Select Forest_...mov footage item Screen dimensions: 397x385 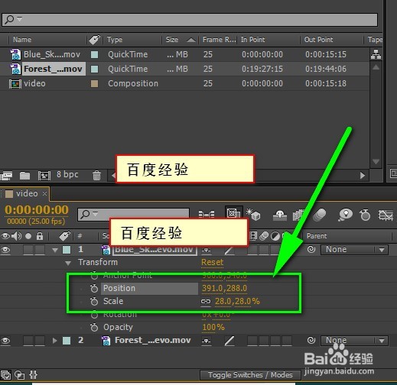click(53, 69)
